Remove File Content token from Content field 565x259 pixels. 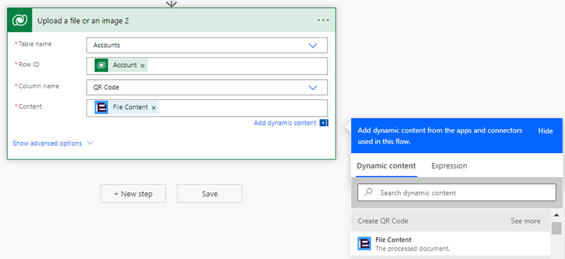click(154, 108)
